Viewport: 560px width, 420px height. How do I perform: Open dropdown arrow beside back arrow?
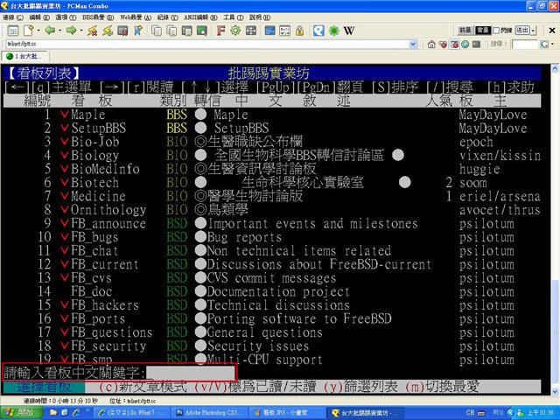59,31
